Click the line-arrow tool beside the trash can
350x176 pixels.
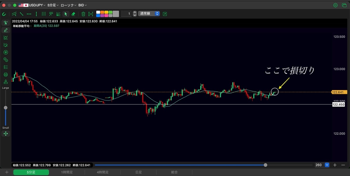click(91, 14)
